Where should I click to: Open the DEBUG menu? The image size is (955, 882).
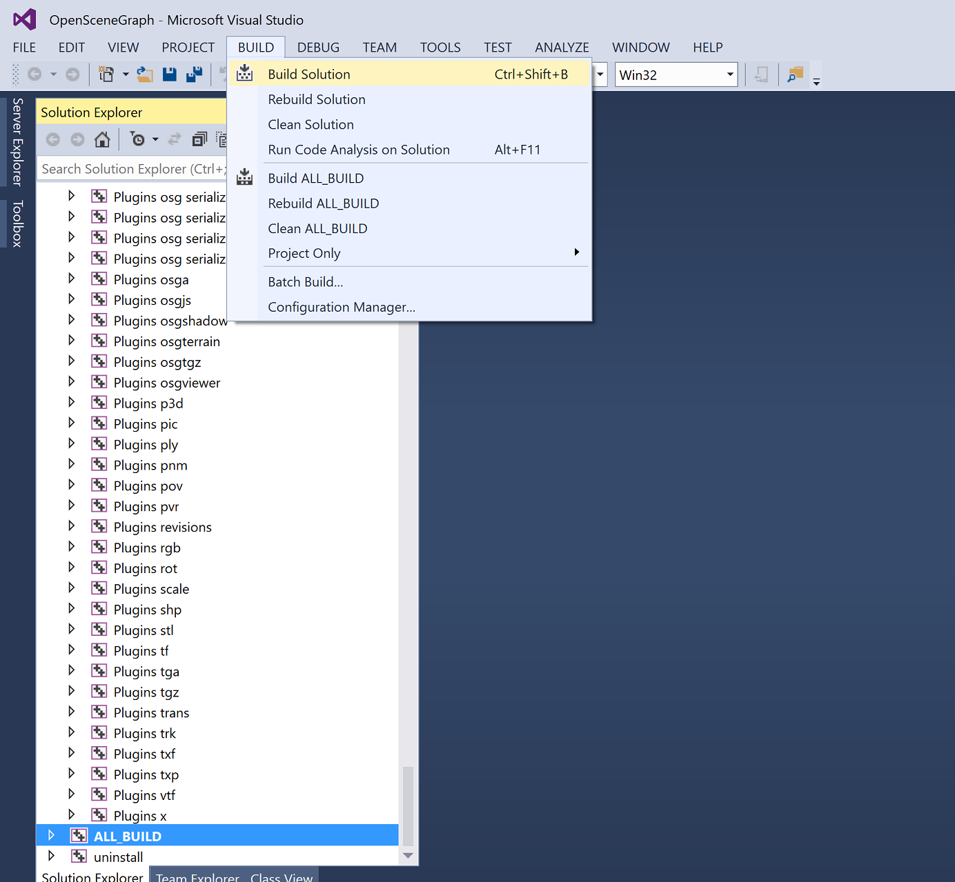coord(318,48)
